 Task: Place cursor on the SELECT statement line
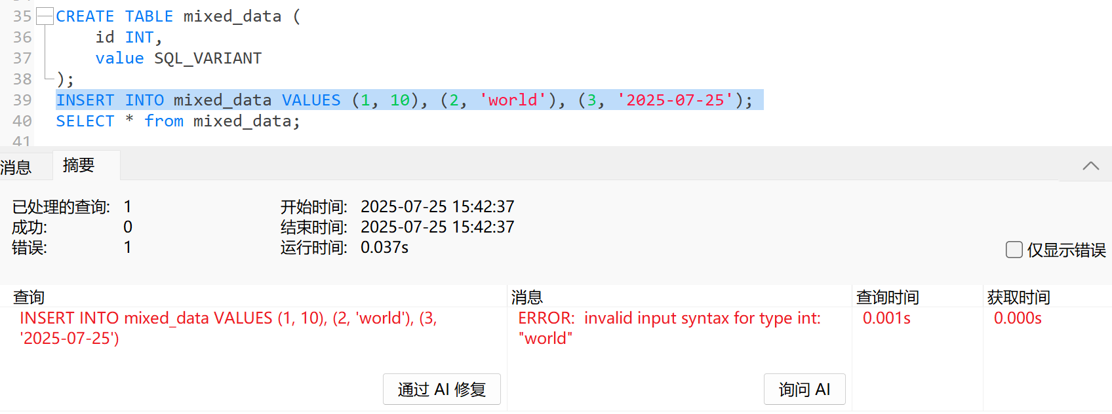click(x=178, y=121)
